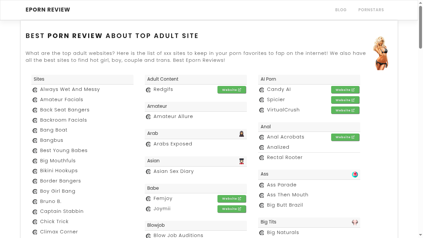The width and height of the screenshot is (423, 238).
Task: Click the bullet icon next to Femjoy
Action: pyautogui.click(x=148, y=199)
